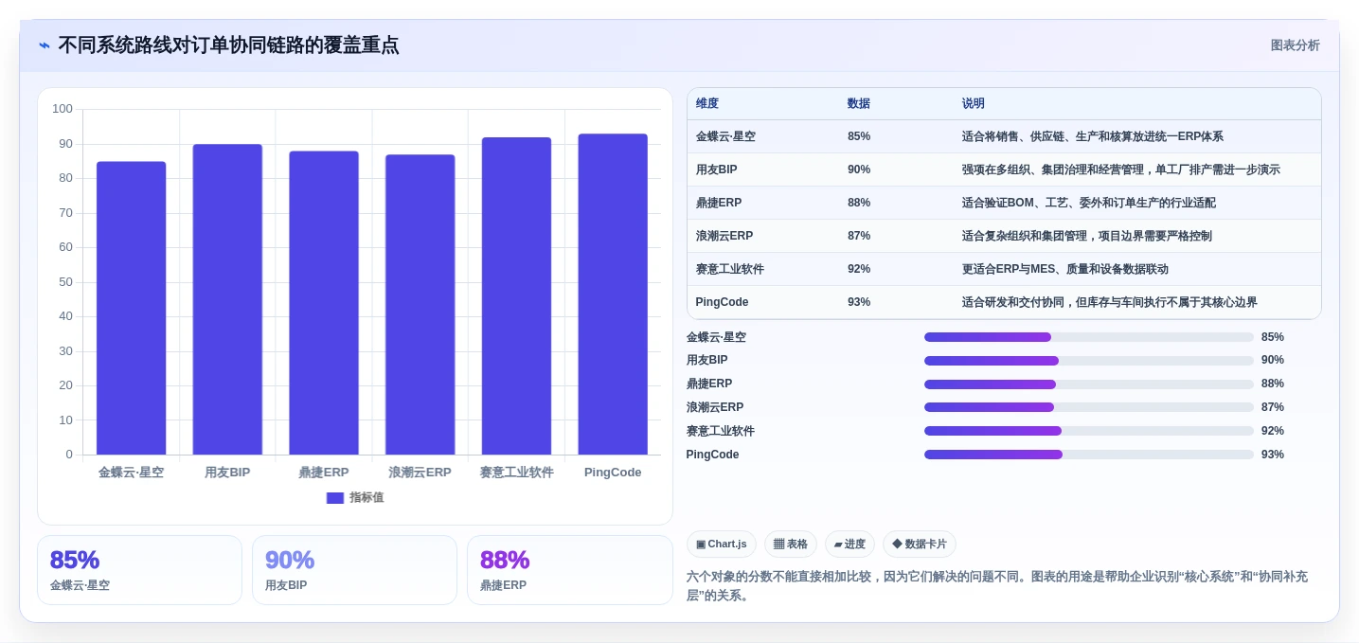
Task: Click PingCode 93% progress bar
Action: coord(1089,455)
